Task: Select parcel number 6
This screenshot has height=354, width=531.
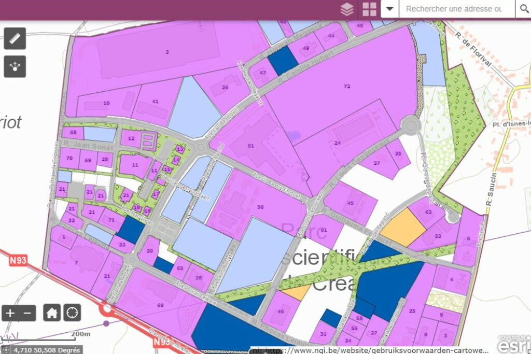Action: pyautogui.click(x=468, y=238)
